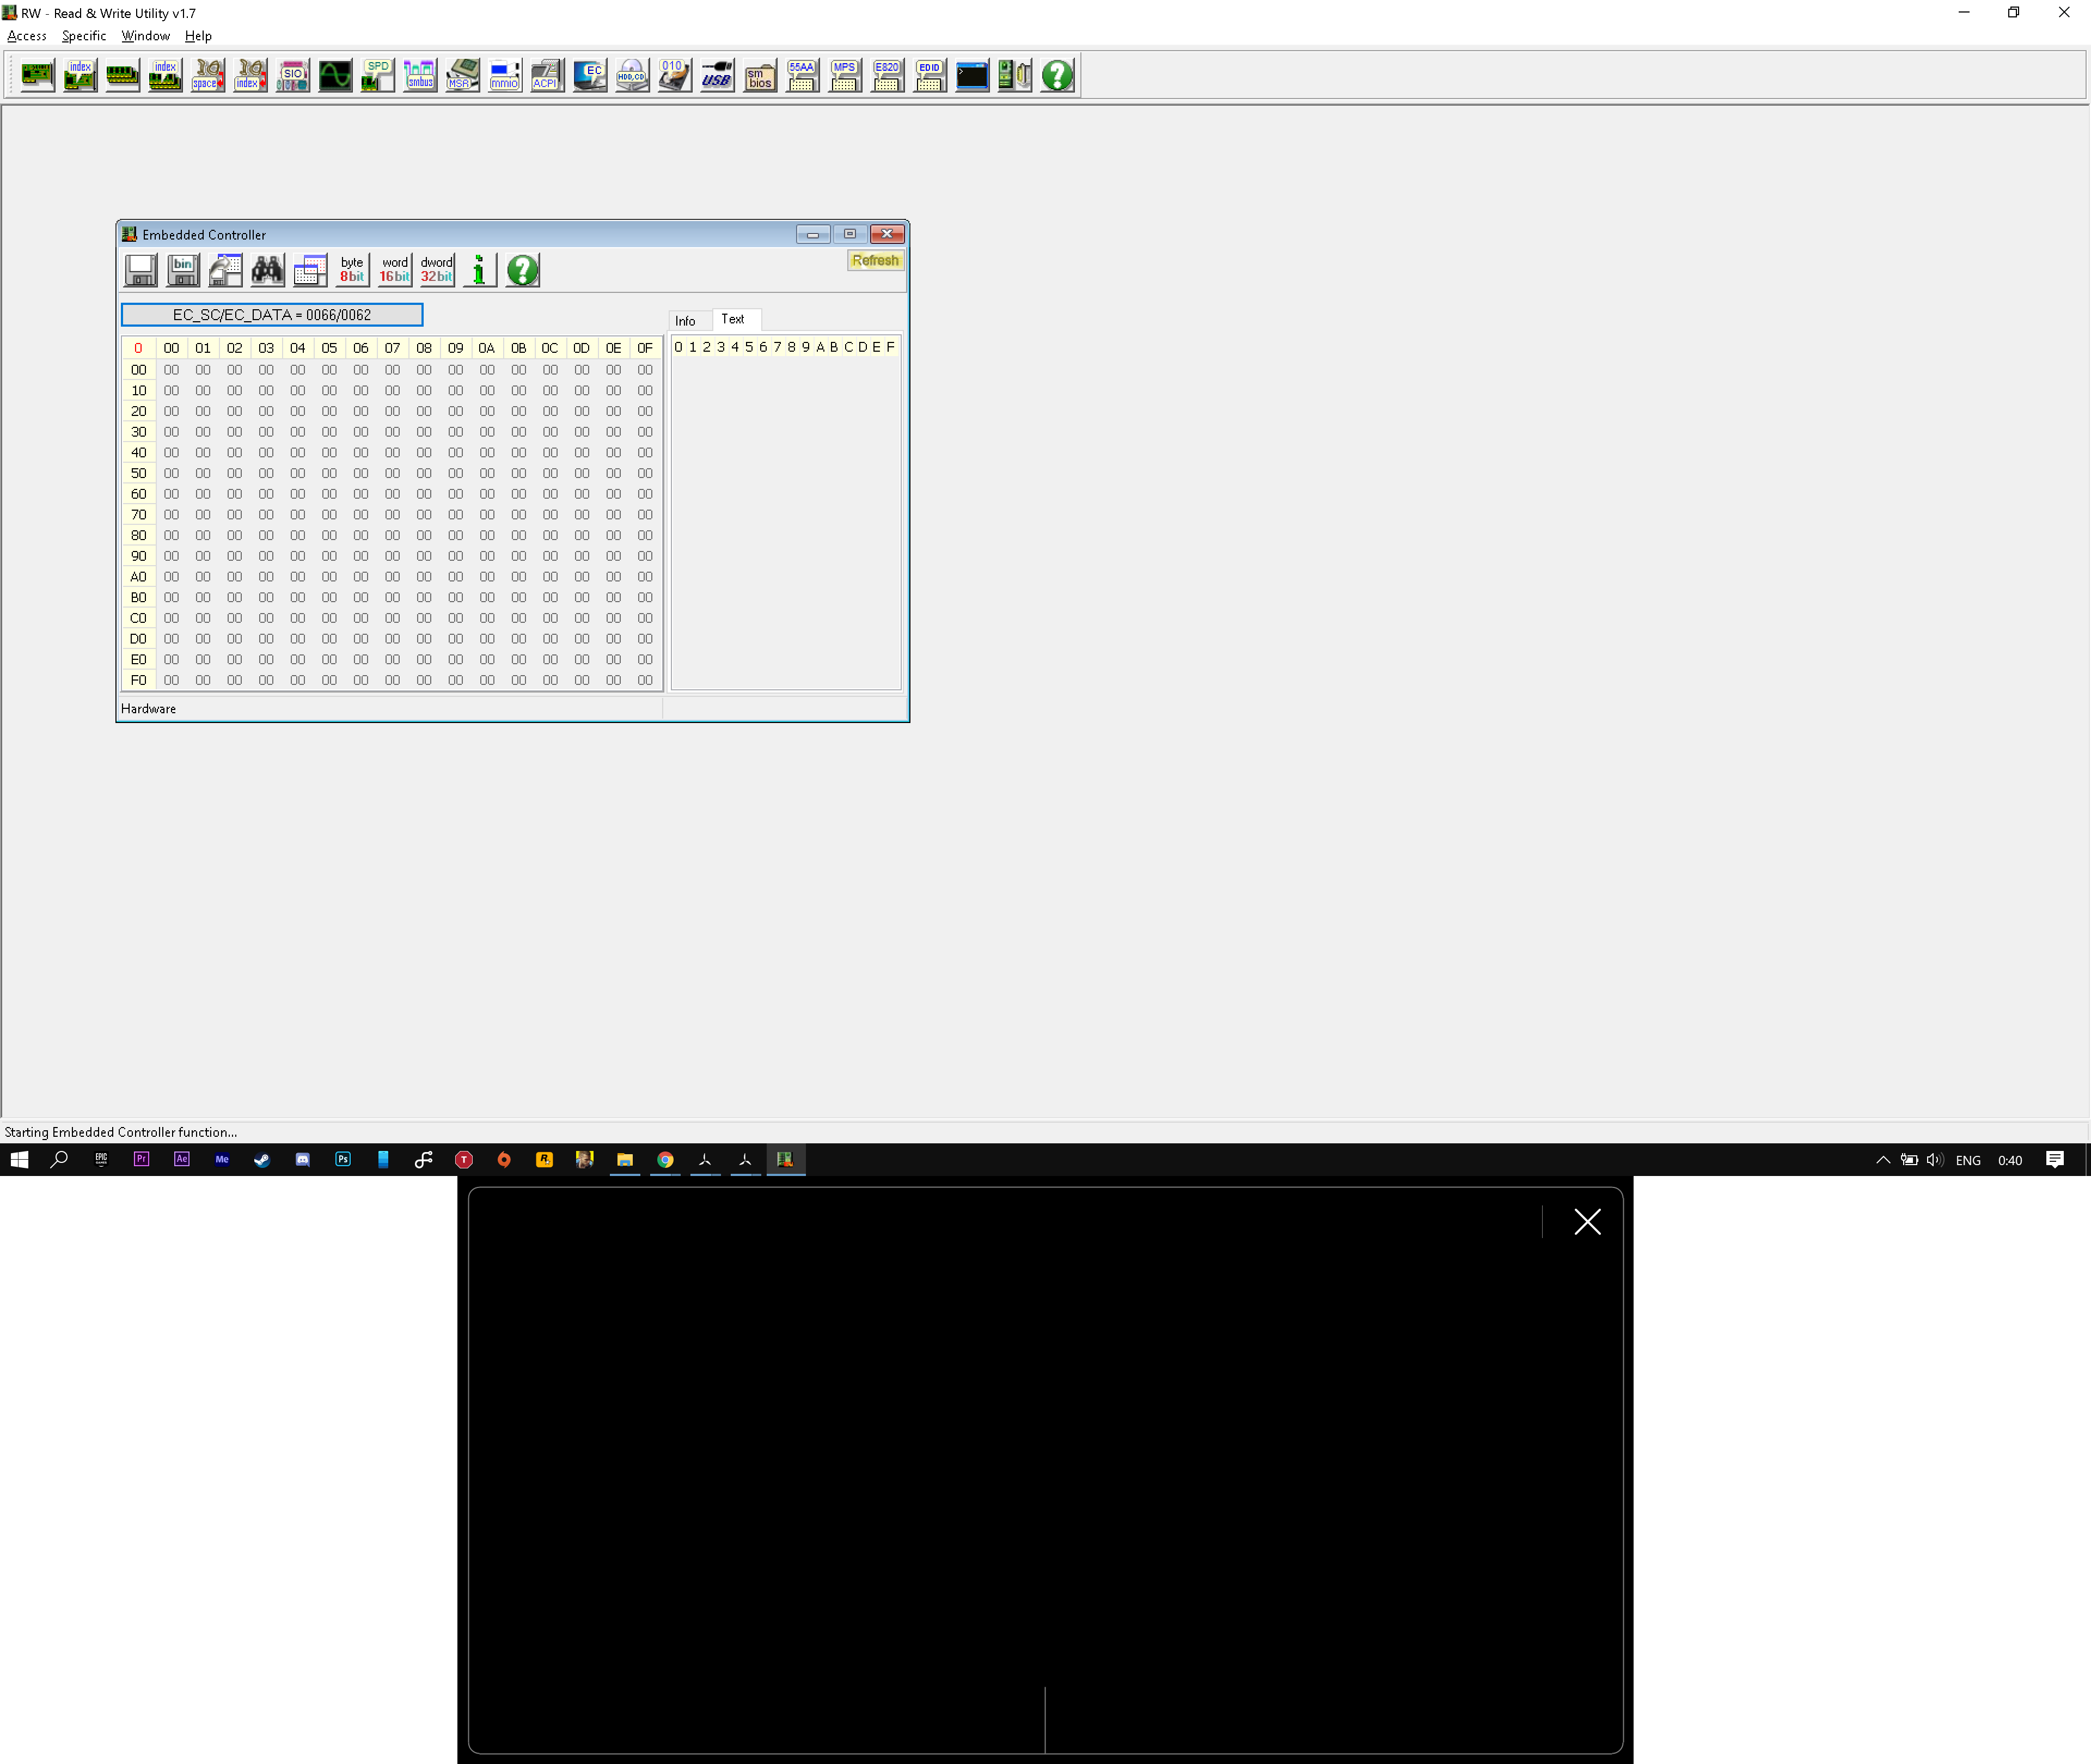
Task: Switch view to dword 32bit mode
Action: point(436,270)
